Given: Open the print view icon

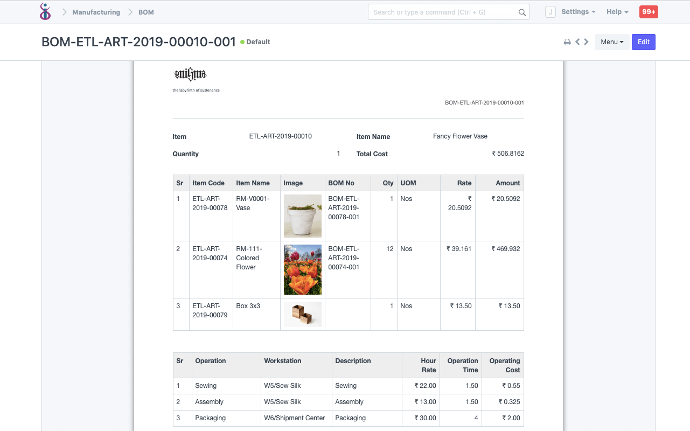Looking at the screenshot, I should click(x=567, y=41).
